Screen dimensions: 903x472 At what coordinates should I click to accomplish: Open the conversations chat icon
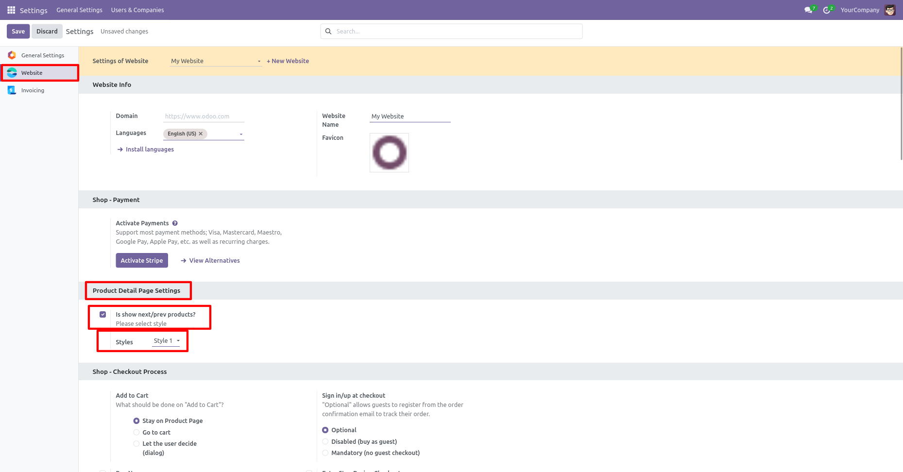(808, 10)
